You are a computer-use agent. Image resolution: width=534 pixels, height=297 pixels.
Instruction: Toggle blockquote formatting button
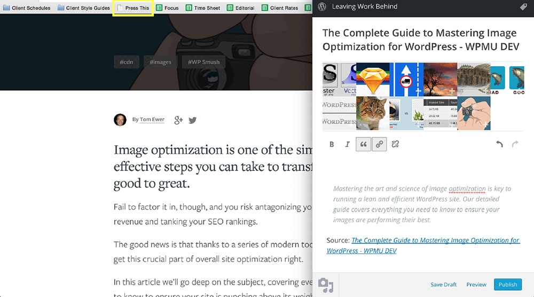click(x=363, y=144)
